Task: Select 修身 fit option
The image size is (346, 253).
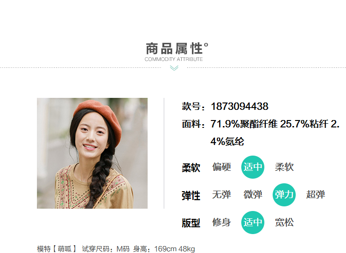Action: point(221,223)
